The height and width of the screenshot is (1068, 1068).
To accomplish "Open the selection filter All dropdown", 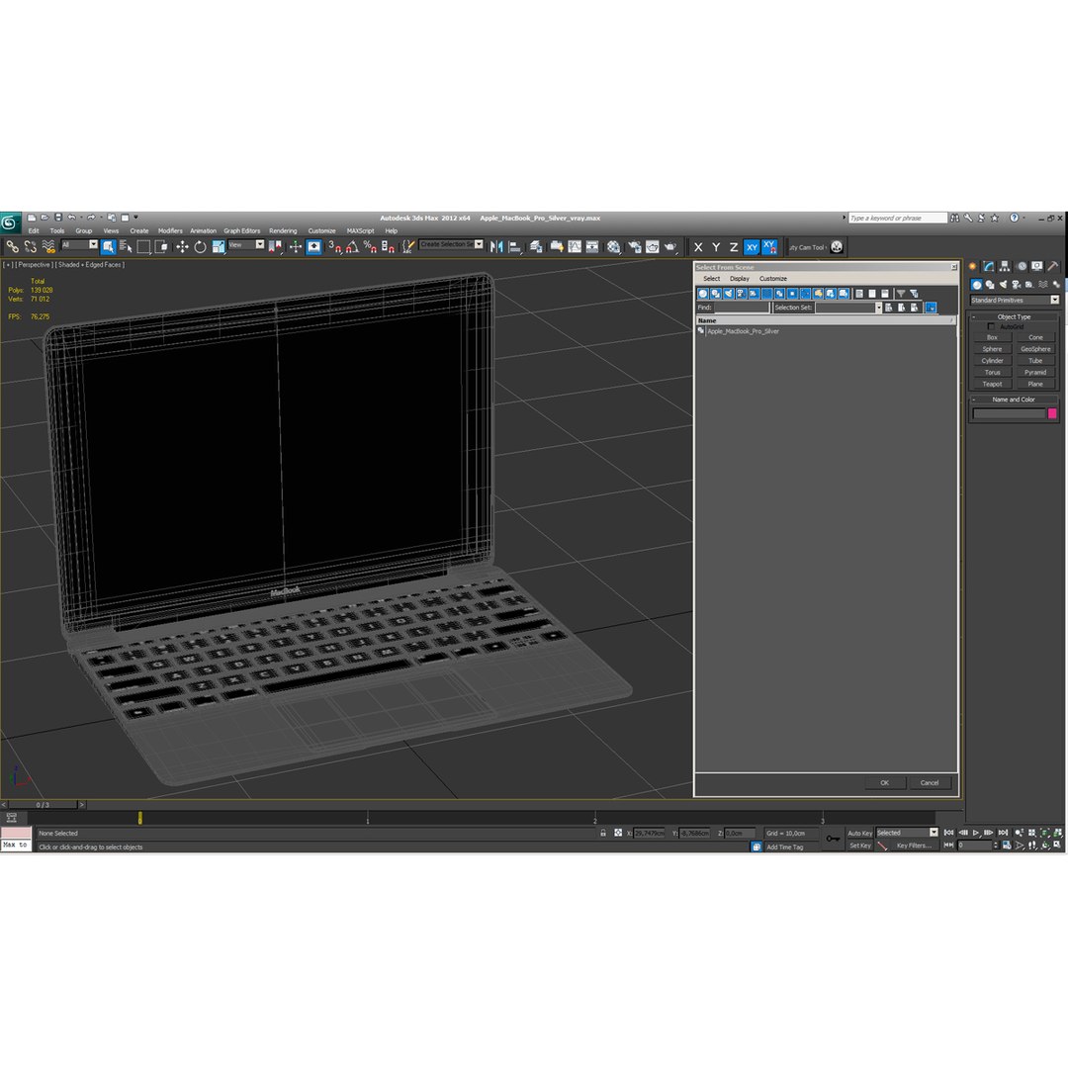I will (80, 244).
